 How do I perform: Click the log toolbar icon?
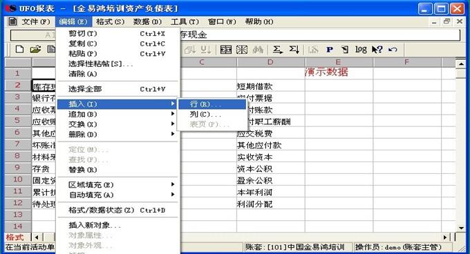click(361, 50)
